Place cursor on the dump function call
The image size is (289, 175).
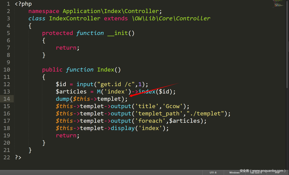pos(62,99)
